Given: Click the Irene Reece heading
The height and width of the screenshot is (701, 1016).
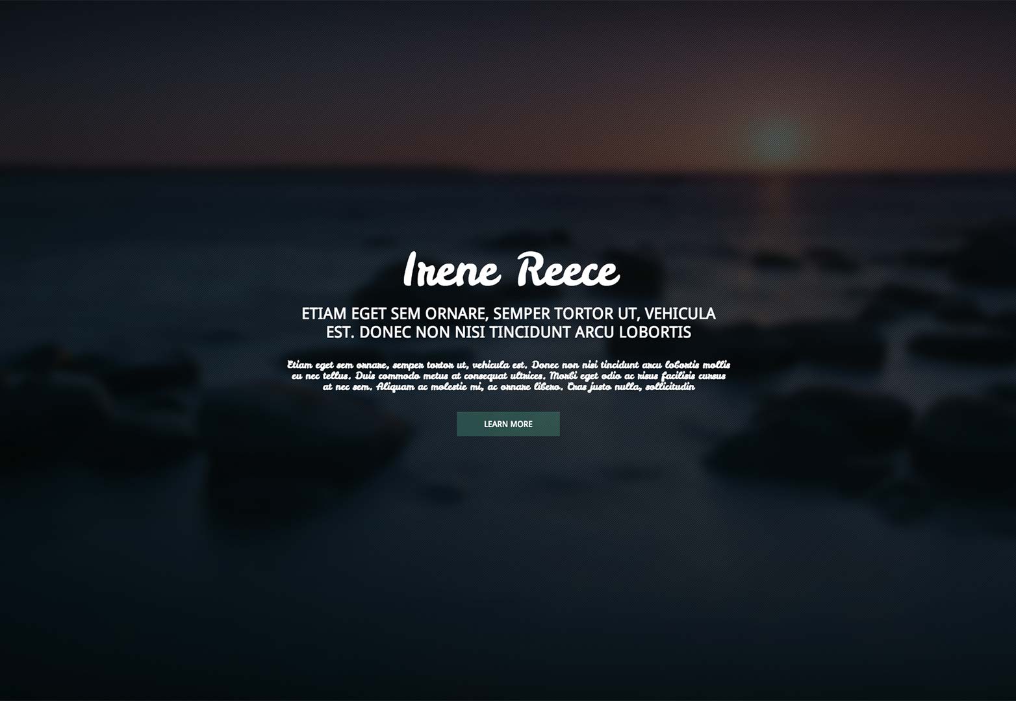Looking at the screenshot, I should pyautogui.click(x=511, y=269).
